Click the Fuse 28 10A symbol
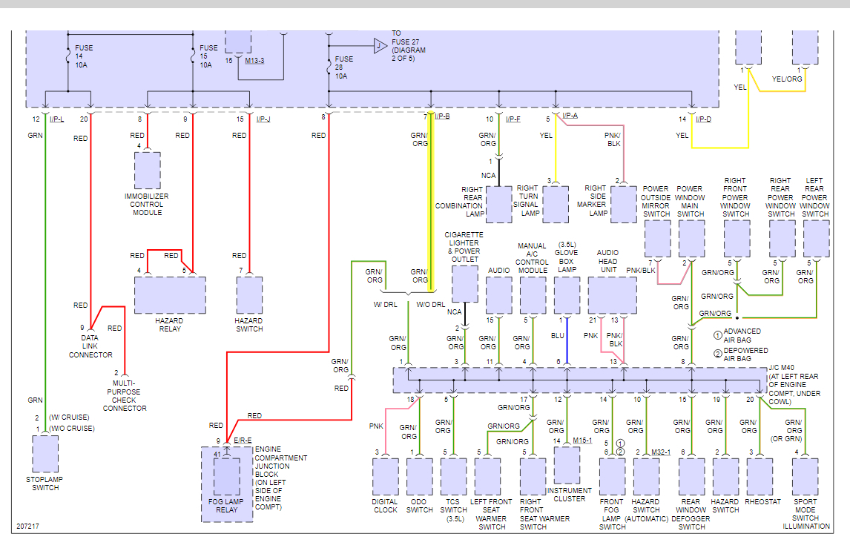 click(329, 67)
